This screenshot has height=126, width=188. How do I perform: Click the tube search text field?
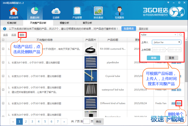click(x=157, y=35)
